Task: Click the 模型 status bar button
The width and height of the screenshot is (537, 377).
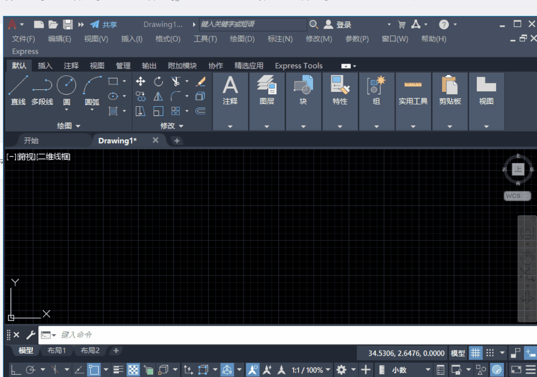Action: 458,354
